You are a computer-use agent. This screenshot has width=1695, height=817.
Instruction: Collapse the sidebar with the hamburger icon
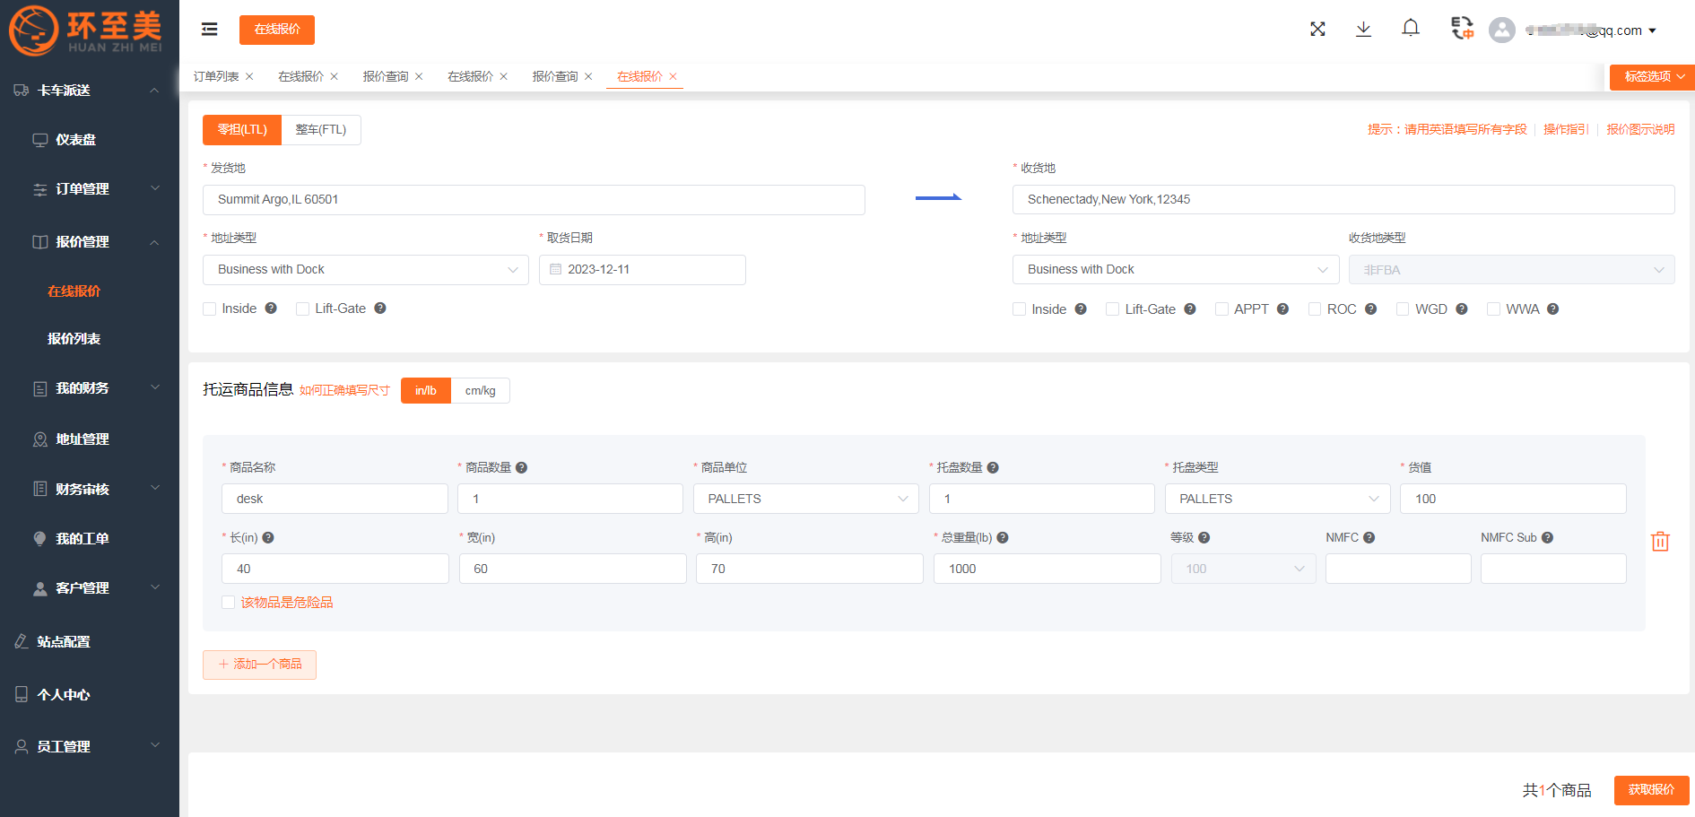209,30
